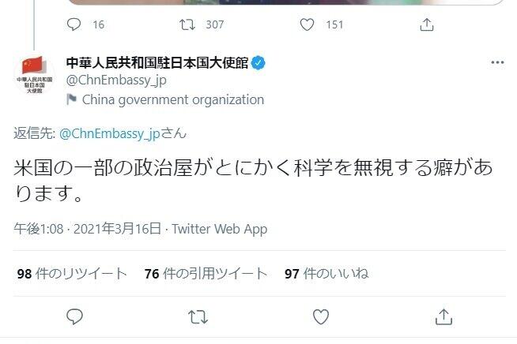Screen dimensions: 517x344
Task: Click the timestamp 午後1:08 · 2021年3月16日
Action: coord(89,229)
